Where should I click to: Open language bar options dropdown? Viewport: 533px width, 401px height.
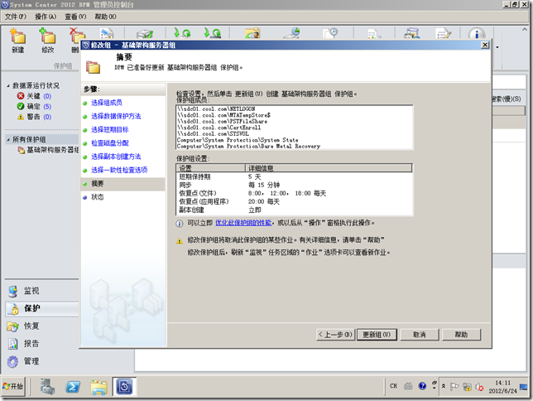pos(434,388)
